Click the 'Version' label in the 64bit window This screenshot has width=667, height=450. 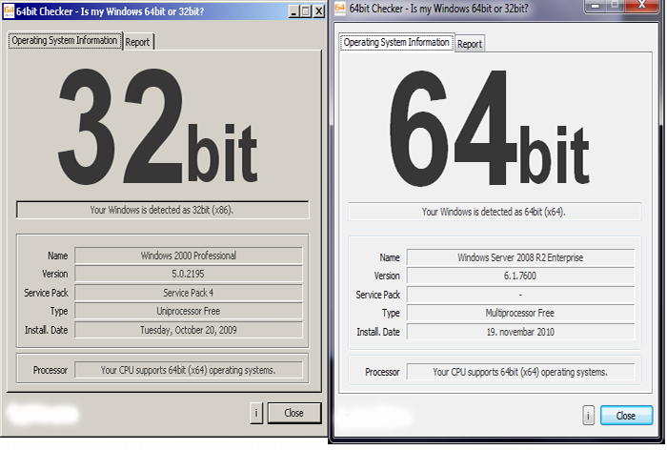(x=387, y=276)
